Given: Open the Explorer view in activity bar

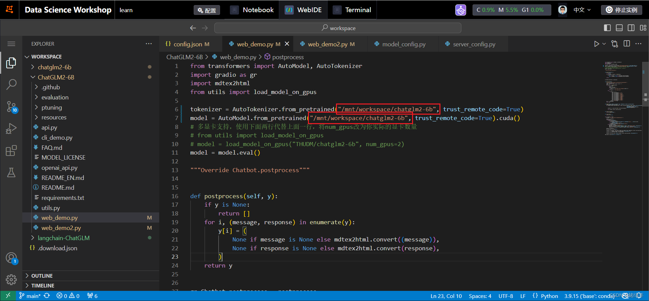Looking at the screenshot, I should pos(11,63).
